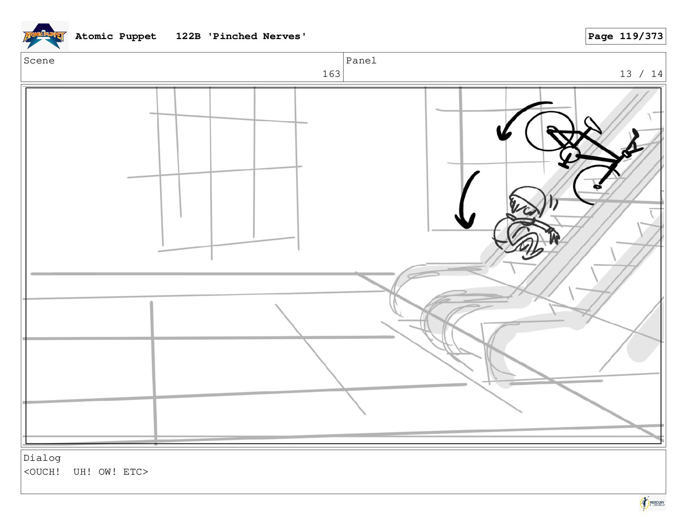The image size is (687, 532).
Task: Click the Scene label
Action: (39, 61)
